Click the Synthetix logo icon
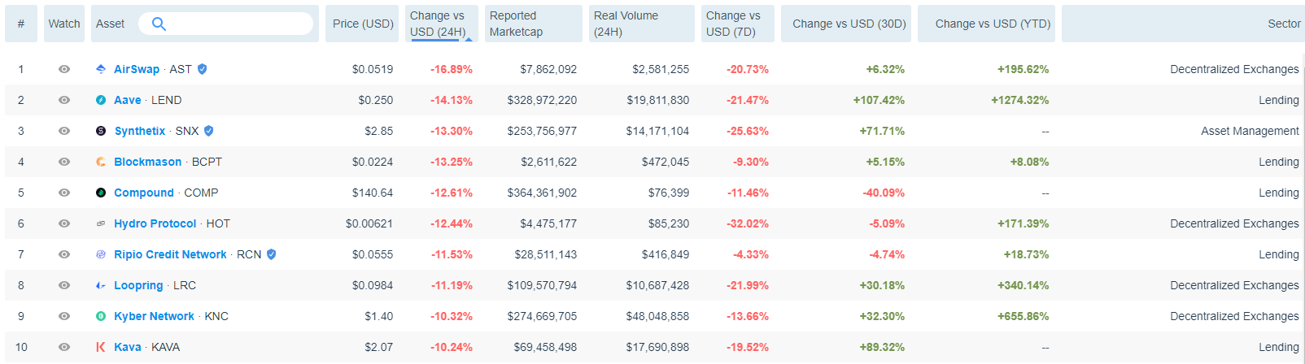 [x=101, y=131]
